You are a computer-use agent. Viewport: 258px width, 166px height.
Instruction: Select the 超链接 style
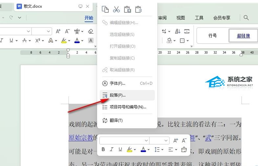pyautogui.click(x=243, y=35)
